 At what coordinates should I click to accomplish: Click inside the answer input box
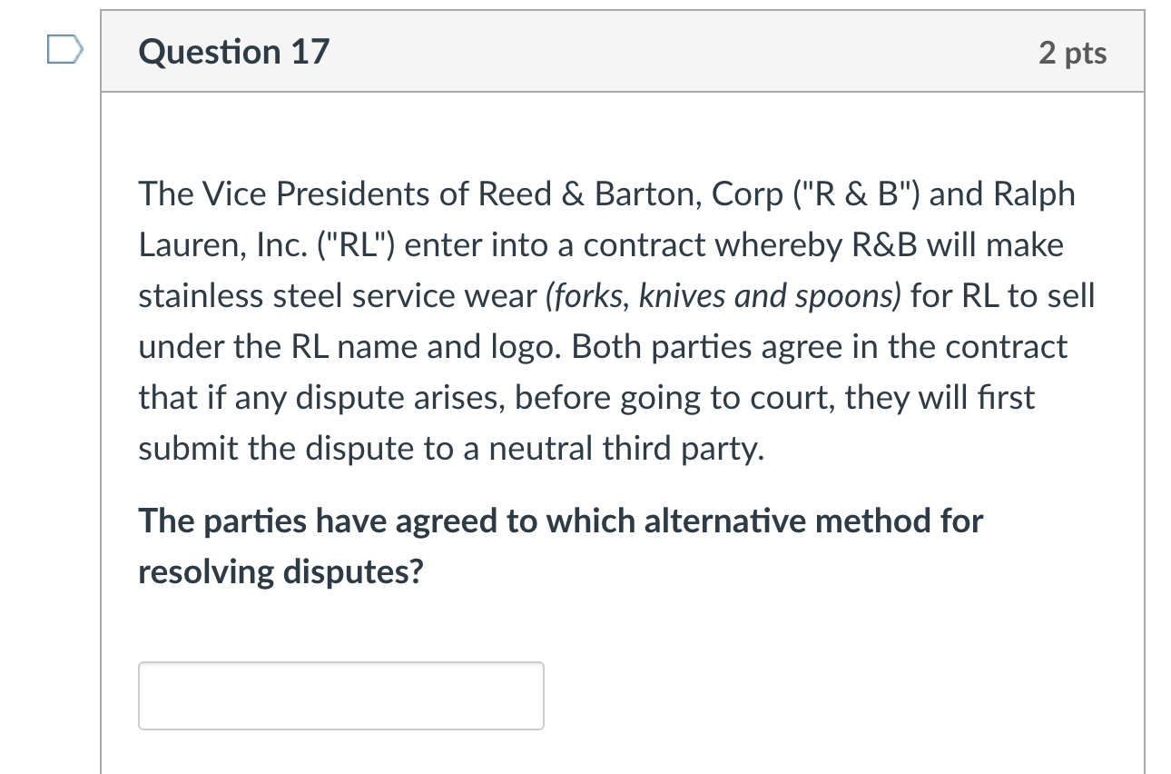[x=340, y=695]
